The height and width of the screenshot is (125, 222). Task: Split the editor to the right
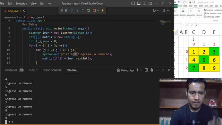pos(163,11)
